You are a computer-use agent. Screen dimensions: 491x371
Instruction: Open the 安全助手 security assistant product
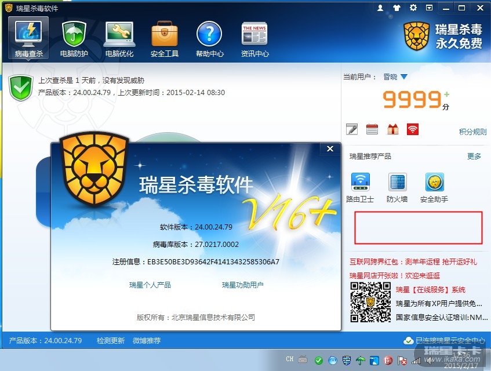click(434, 188)
